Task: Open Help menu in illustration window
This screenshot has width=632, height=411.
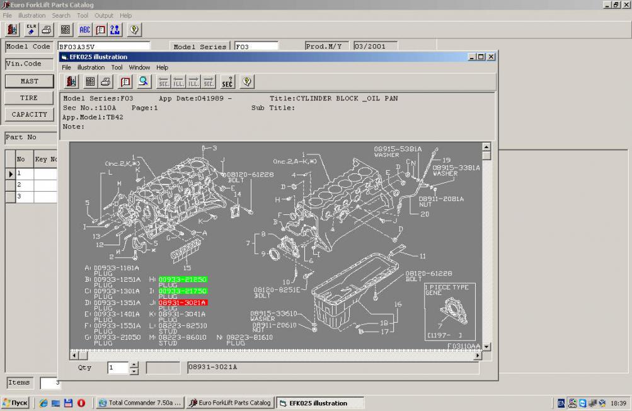Action: pos(162,67)
